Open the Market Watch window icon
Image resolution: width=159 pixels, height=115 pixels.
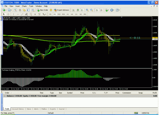[16, 10]
